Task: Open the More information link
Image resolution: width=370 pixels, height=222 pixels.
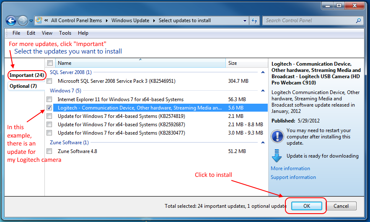Action: click(x=290, y=168)
